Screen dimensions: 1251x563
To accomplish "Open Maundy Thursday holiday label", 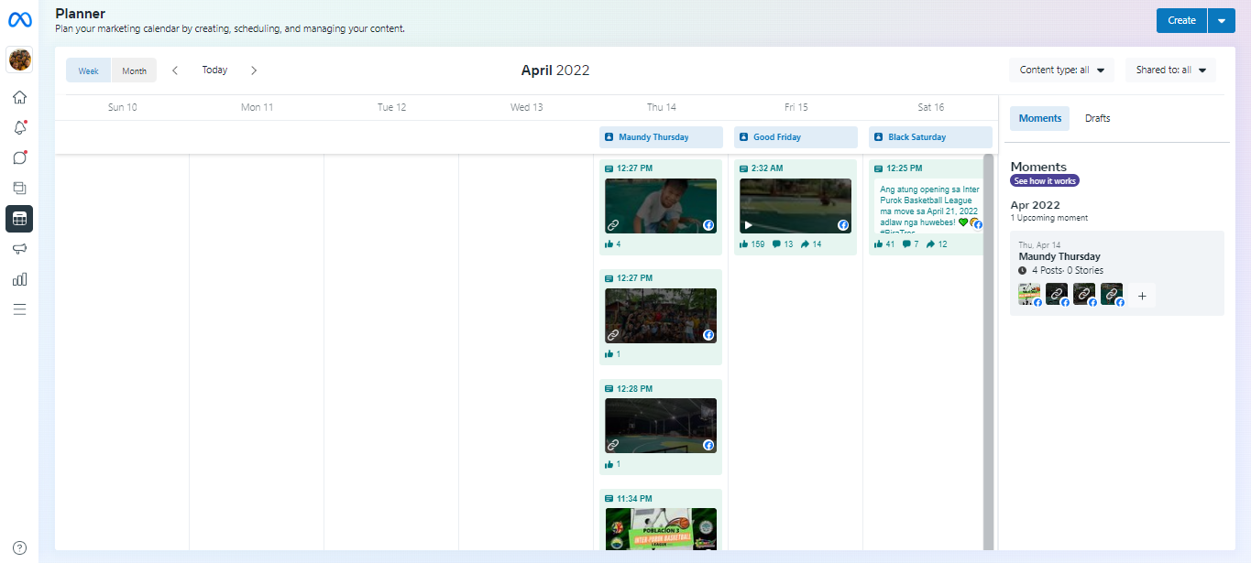I will coord(661,137).
